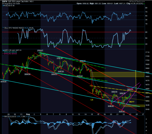Click the Slow STO indicator legend marker
Image resolution: width=152 pixels, height=134 pixels.
pyautogui.click(x=3, y=28)
